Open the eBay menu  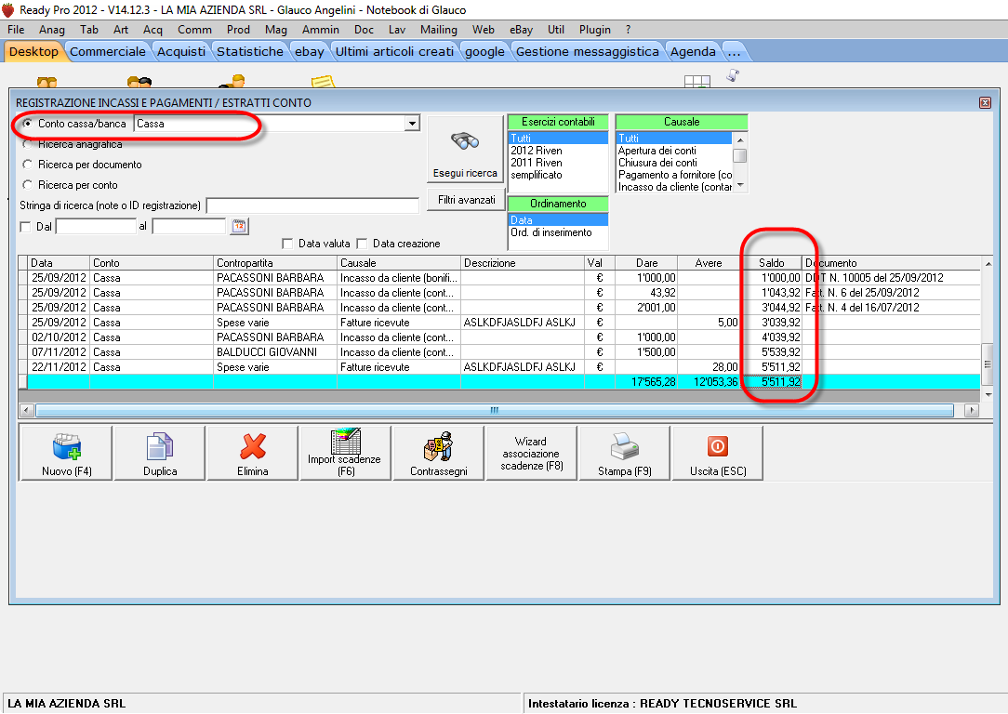(522, 30)
